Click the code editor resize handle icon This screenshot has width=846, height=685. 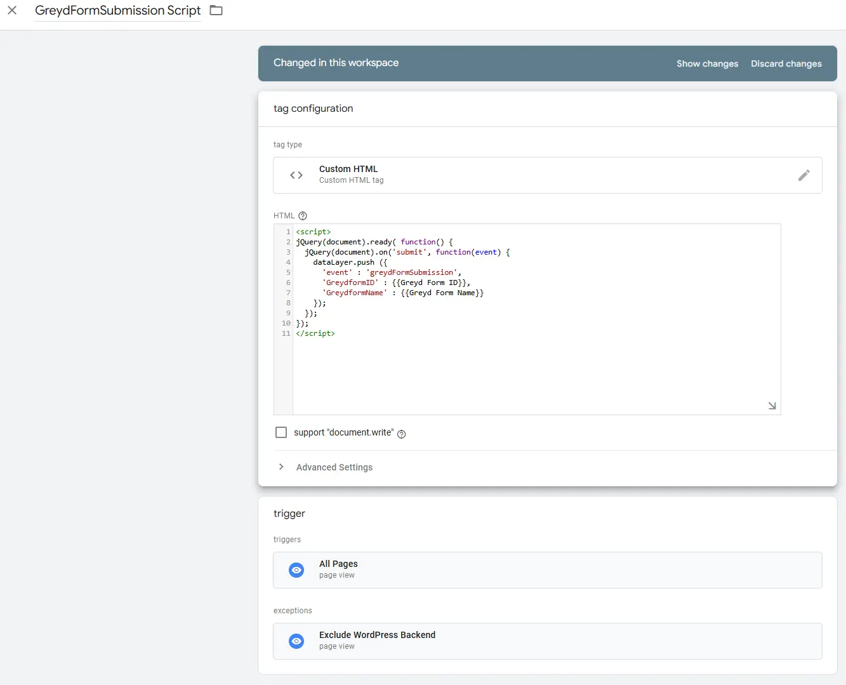point(772,406)
